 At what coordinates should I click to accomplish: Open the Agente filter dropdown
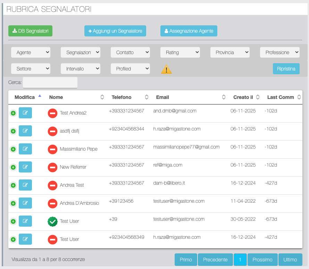coord(31,52)
